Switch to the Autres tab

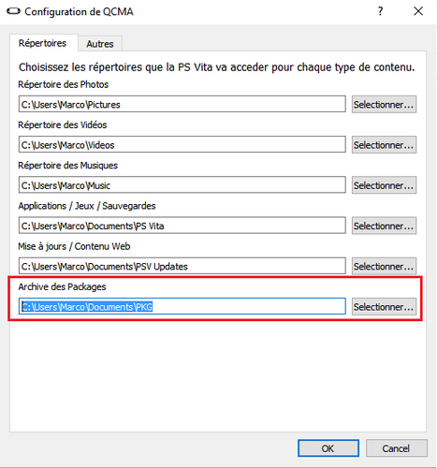click(x=100, y=44)
